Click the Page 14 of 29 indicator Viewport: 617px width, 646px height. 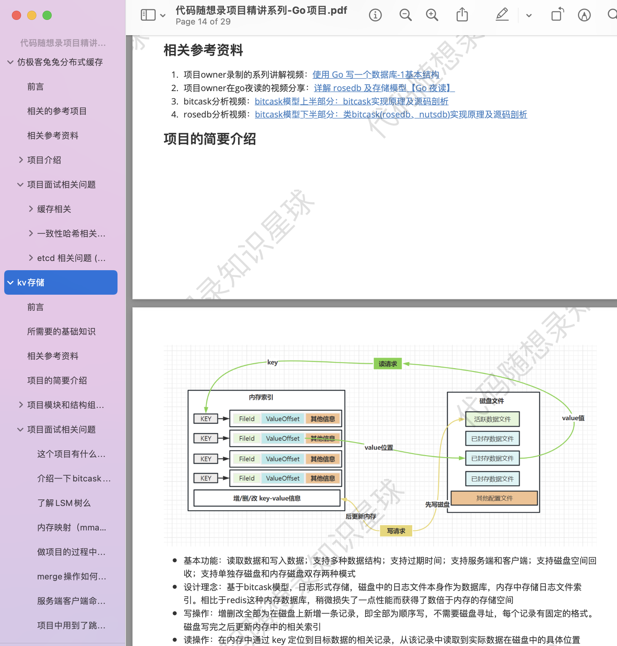click(x=203, y=22)
